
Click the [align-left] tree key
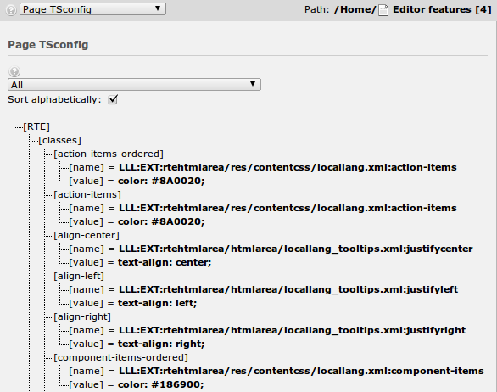79,277
